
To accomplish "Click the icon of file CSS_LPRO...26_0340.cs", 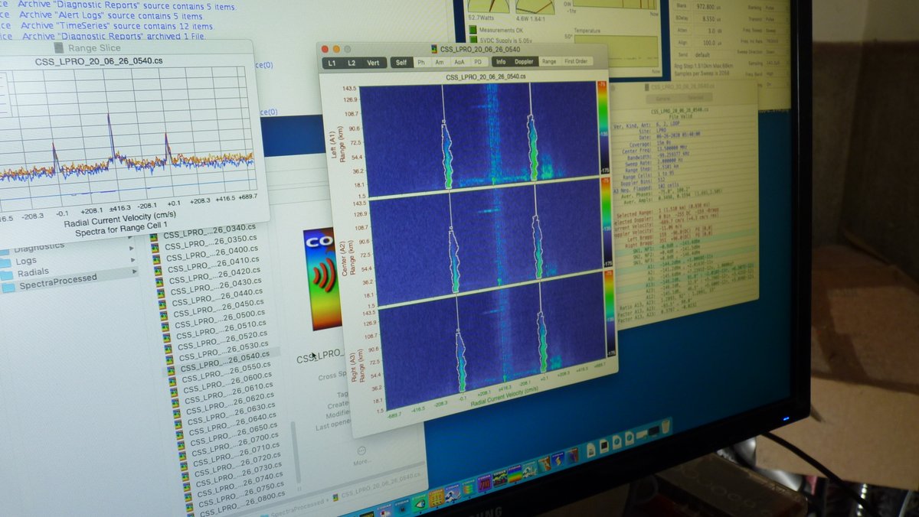I will tap(154, 238).
